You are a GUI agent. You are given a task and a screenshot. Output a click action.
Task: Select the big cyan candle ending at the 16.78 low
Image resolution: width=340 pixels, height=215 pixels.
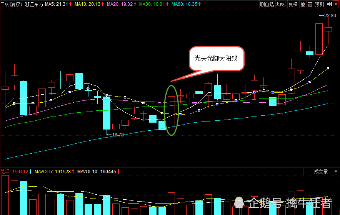pyautogui.click(x=107, y=113)
